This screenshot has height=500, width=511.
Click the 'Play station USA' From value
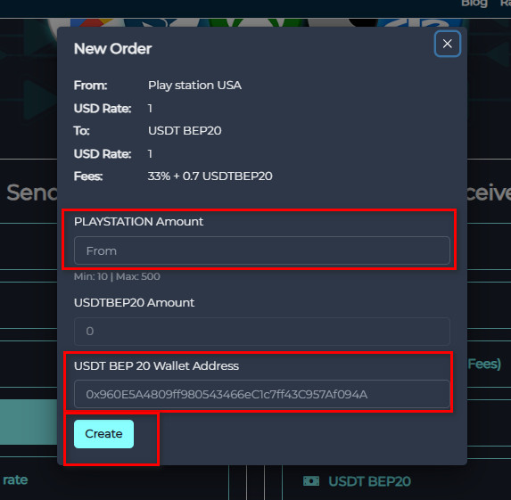point(194,86)
